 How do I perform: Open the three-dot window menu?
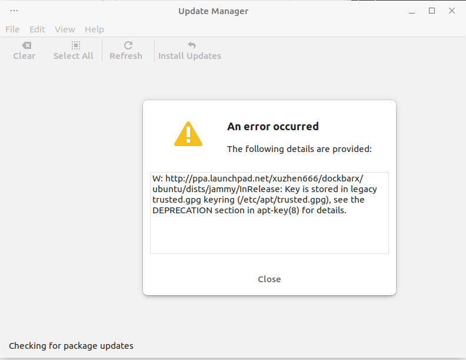coord(14,11)
